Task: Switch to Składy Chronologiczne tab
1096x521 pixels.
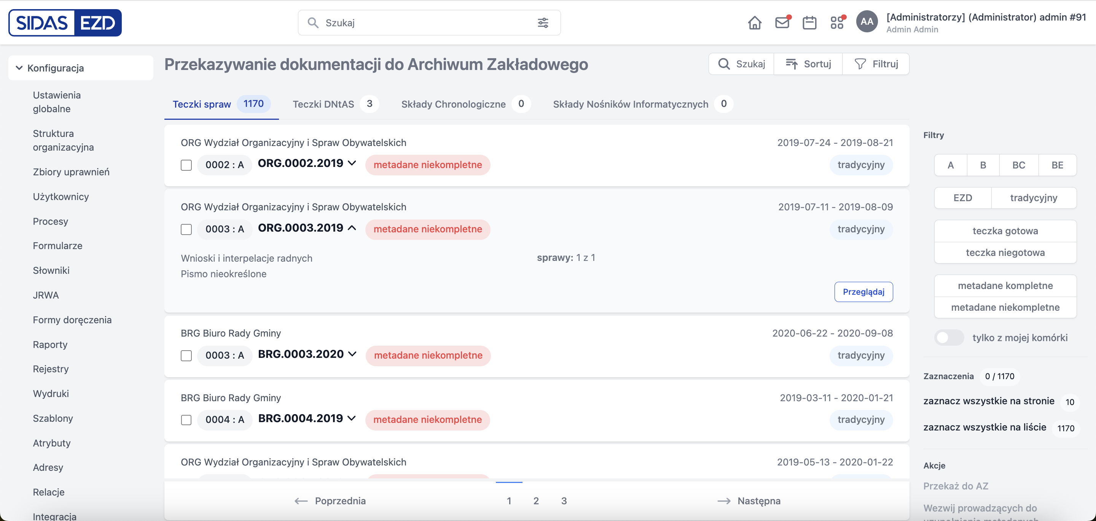Action: coord(466,104)
